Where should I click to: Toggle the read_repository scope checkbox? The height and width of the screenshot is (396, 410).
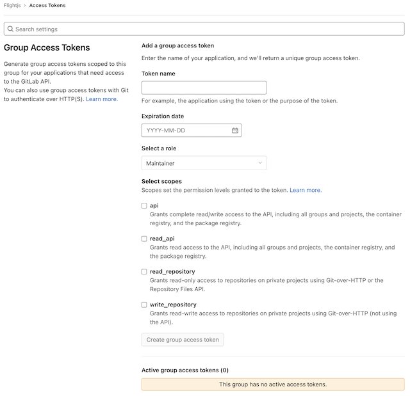coord(144,272)
